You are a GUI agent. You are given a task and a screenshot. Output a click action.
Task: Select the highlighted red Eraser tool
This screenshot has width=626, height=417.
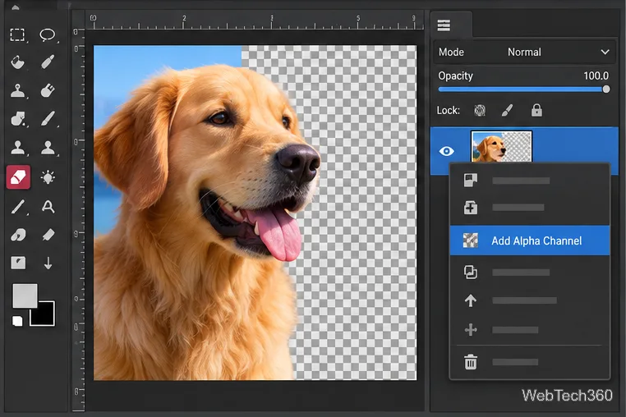18,176
